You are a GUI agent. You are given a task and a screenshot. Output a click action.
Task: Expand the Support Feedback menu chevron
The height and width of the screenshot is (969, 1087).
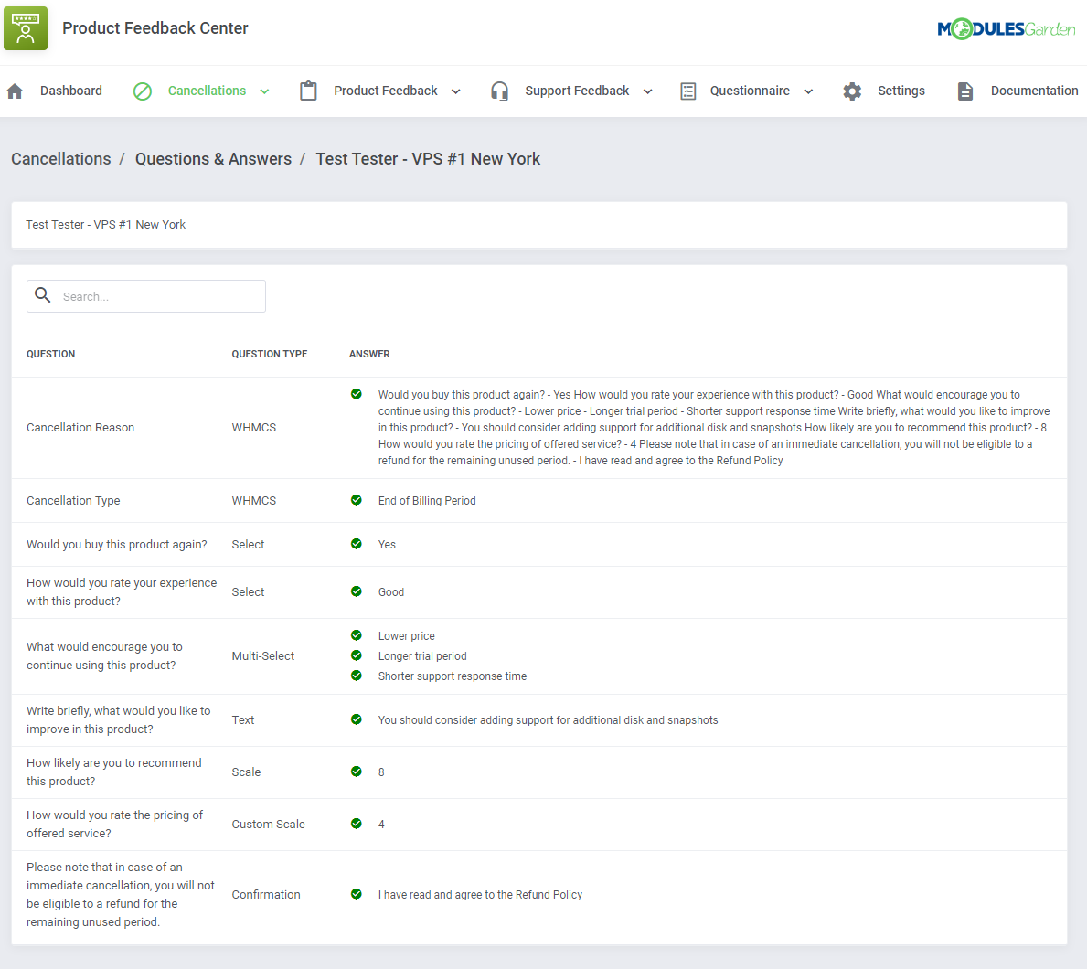coord(647,91)
